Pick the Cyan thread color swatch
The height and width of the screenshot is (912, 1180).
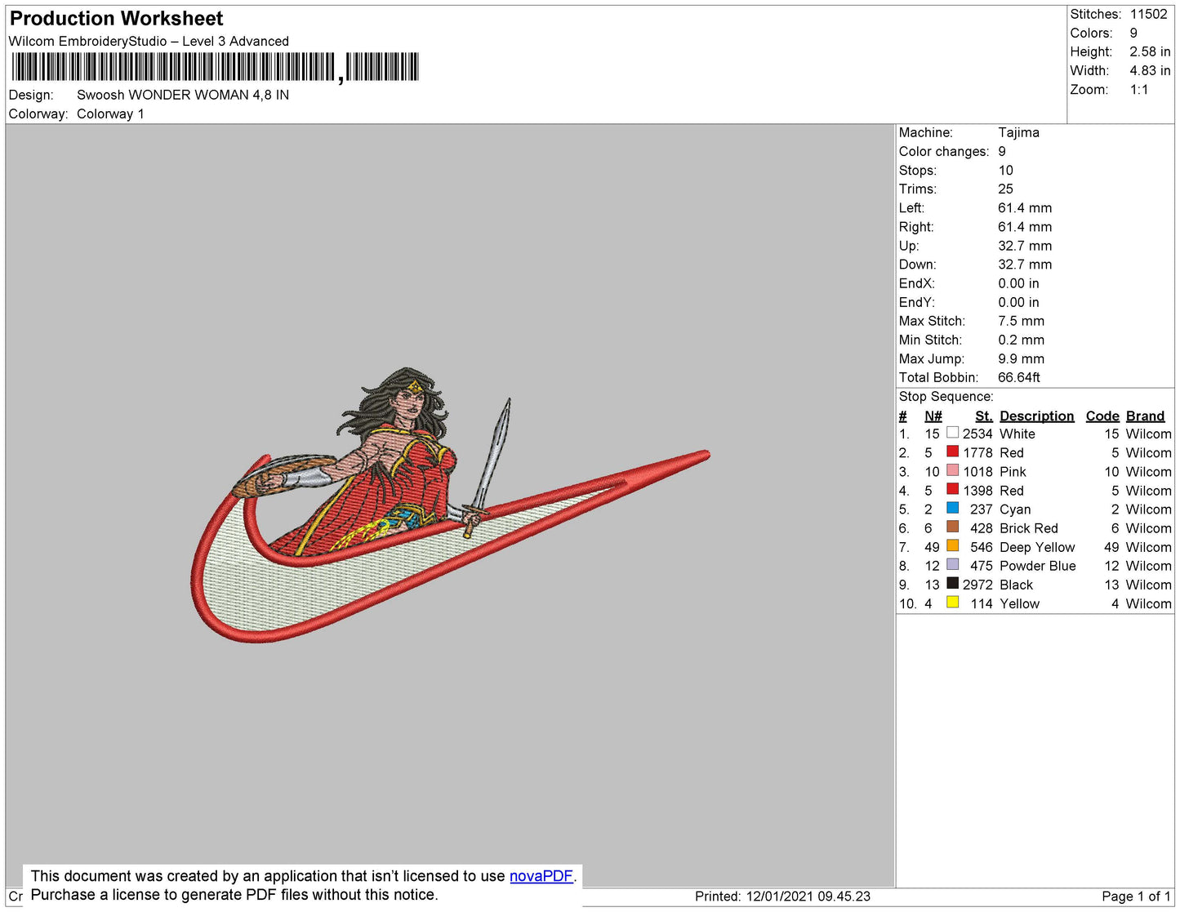(952, 508)
